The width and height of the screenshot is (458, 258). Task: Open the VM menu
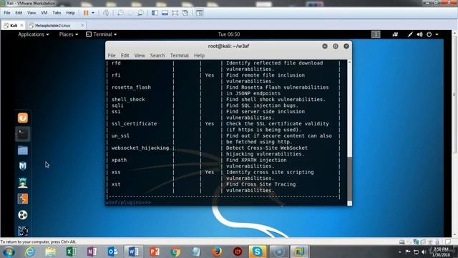[44, 13]
